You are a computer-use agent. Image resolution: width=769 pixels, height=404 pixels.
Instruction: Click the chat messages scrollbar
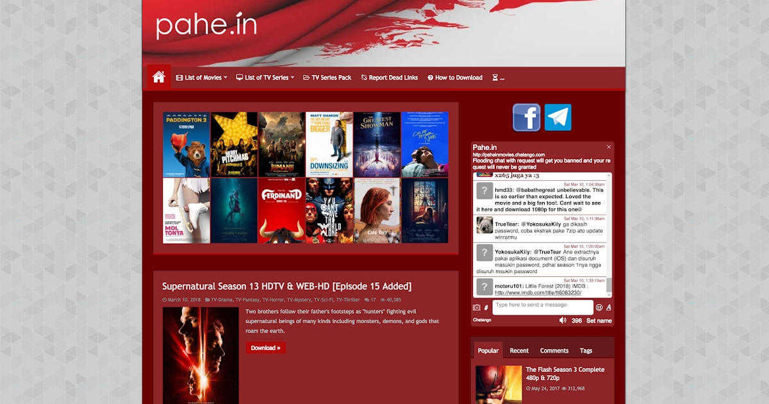coord(609,235)
